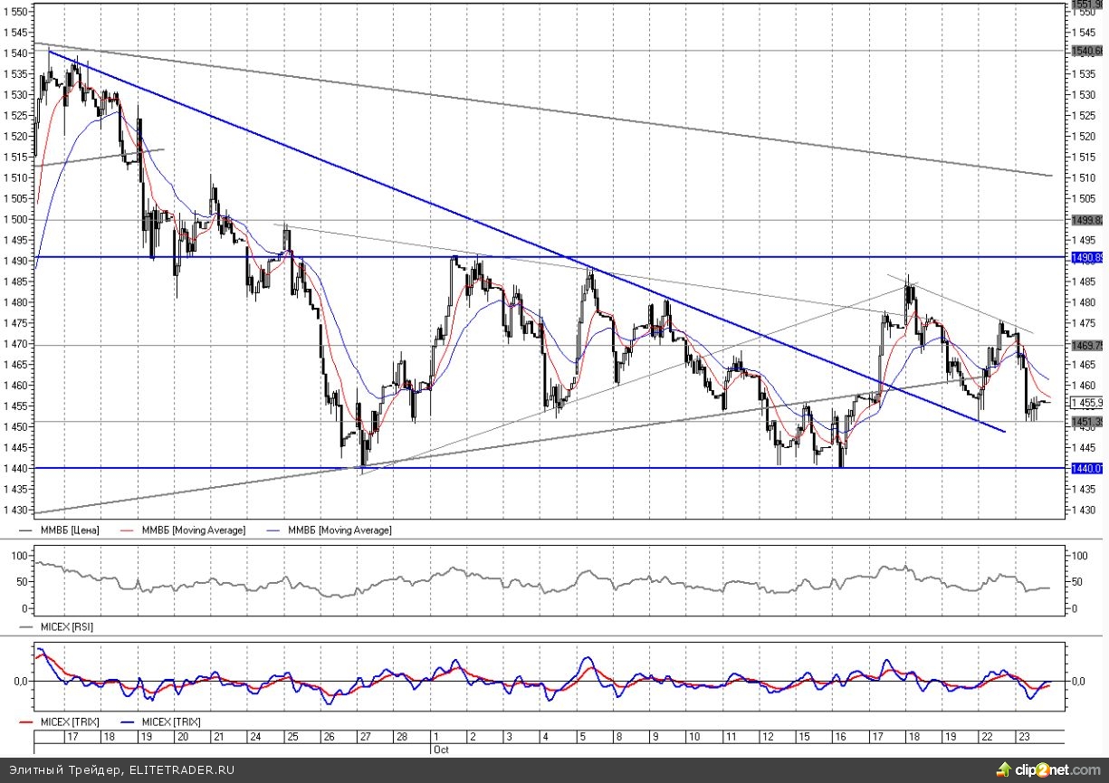Click the 1440.07 blue price level tag
This screenshot has height=783, width=1109.
click(1086, 468)
